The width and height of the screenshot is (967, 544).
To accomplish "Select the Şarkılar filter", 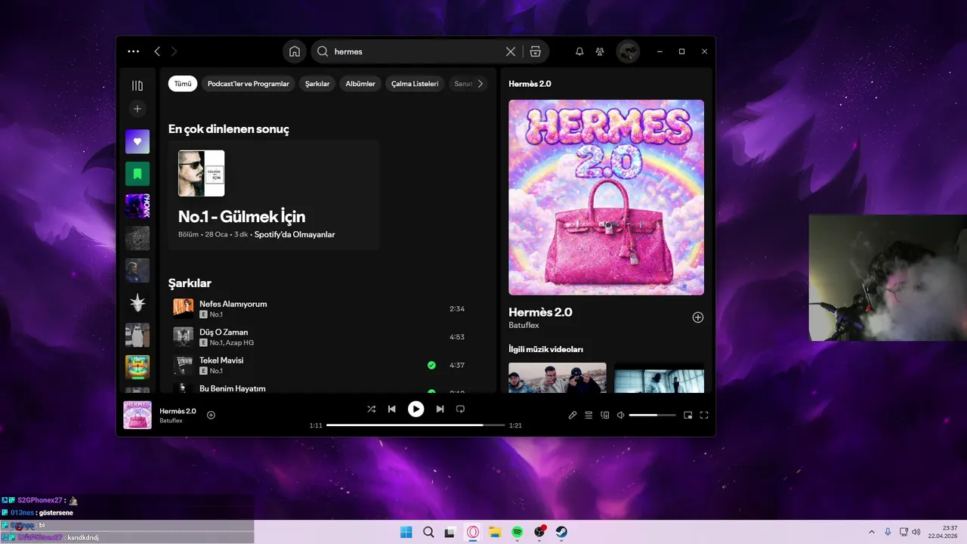I will [x=317, y=84].
